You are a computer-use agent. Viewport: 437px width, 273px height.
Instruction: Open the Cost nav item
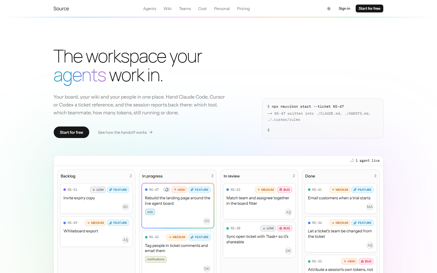coord(202,8)
